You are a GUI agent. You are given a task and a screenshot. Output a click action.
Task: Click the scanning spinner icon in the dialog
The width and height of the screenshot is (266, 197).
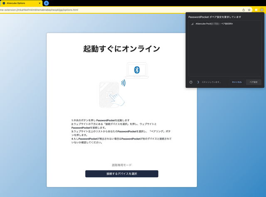[198, 82]
